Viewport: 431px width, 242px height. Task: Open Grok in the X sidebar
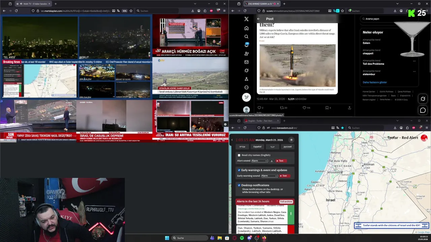tap(246, 70)
